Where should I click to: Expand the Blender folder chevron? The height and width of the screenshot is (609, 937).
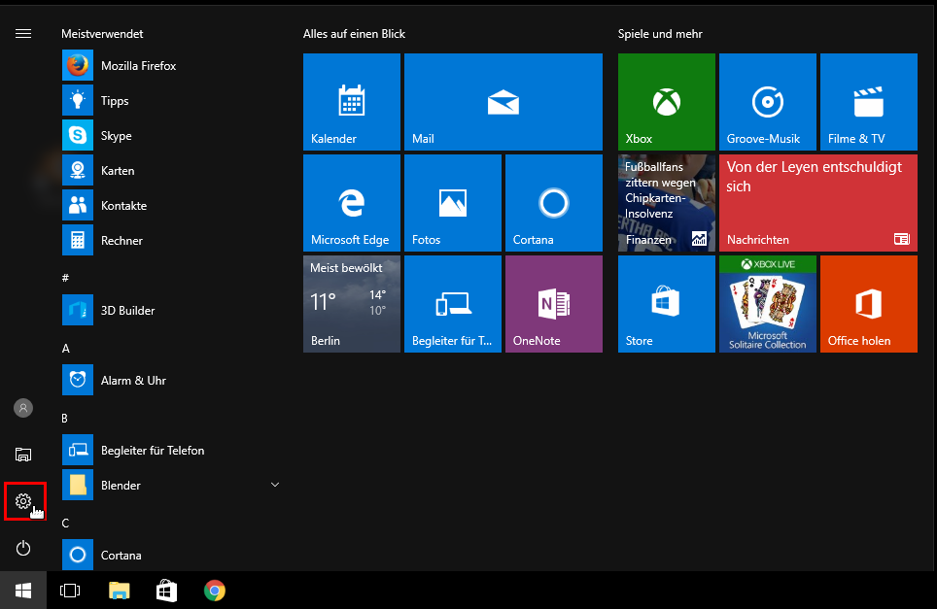click(275, 485)
